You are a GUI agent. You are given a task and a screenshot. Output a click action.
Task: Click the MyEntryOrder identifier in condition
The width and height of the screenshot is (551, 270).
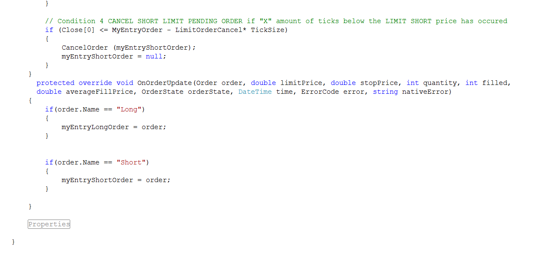137,30
